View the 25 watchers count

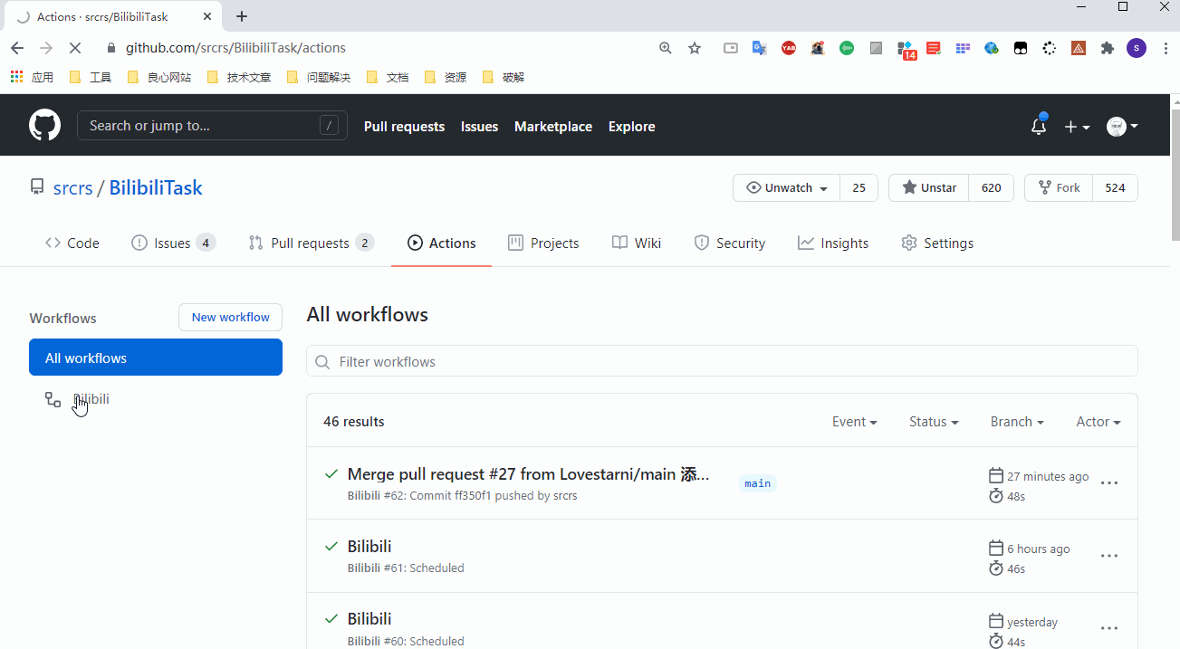[859, 188]
